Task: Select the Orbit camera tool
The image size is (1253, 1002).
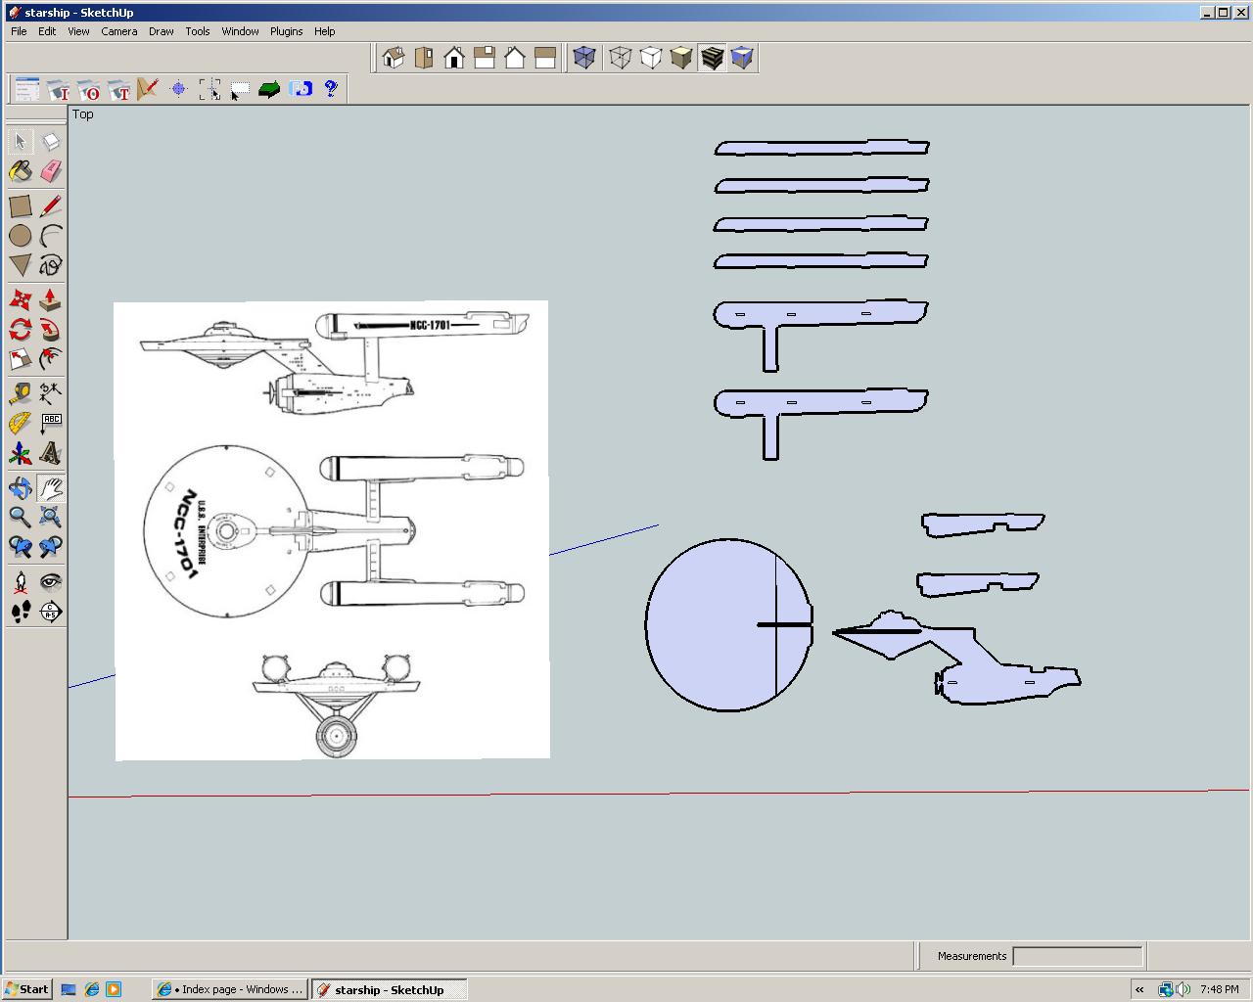Action: [20, 487]
